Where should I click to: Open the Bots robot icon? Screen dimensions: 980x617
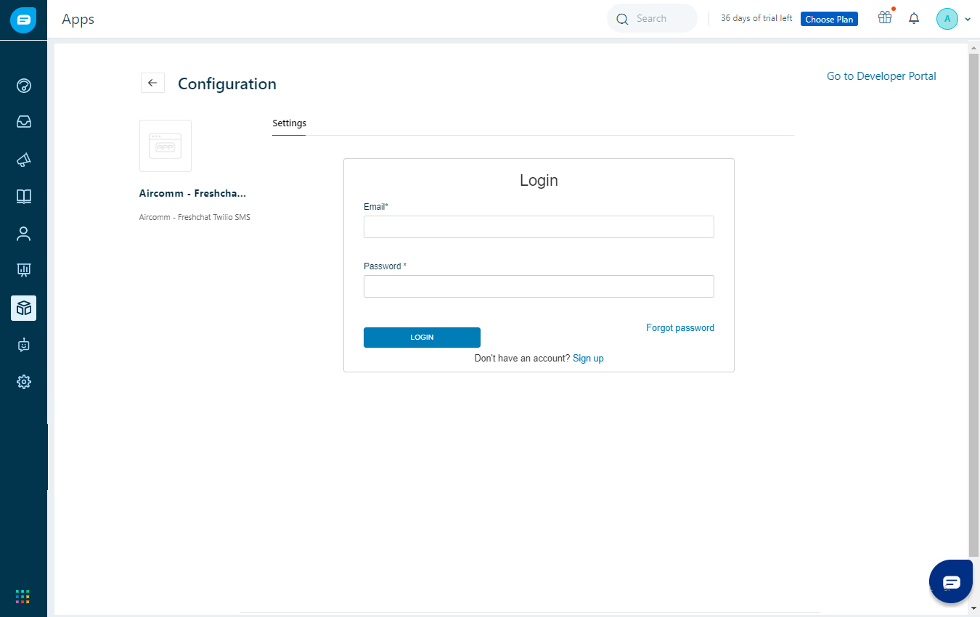tap(23, 345)
